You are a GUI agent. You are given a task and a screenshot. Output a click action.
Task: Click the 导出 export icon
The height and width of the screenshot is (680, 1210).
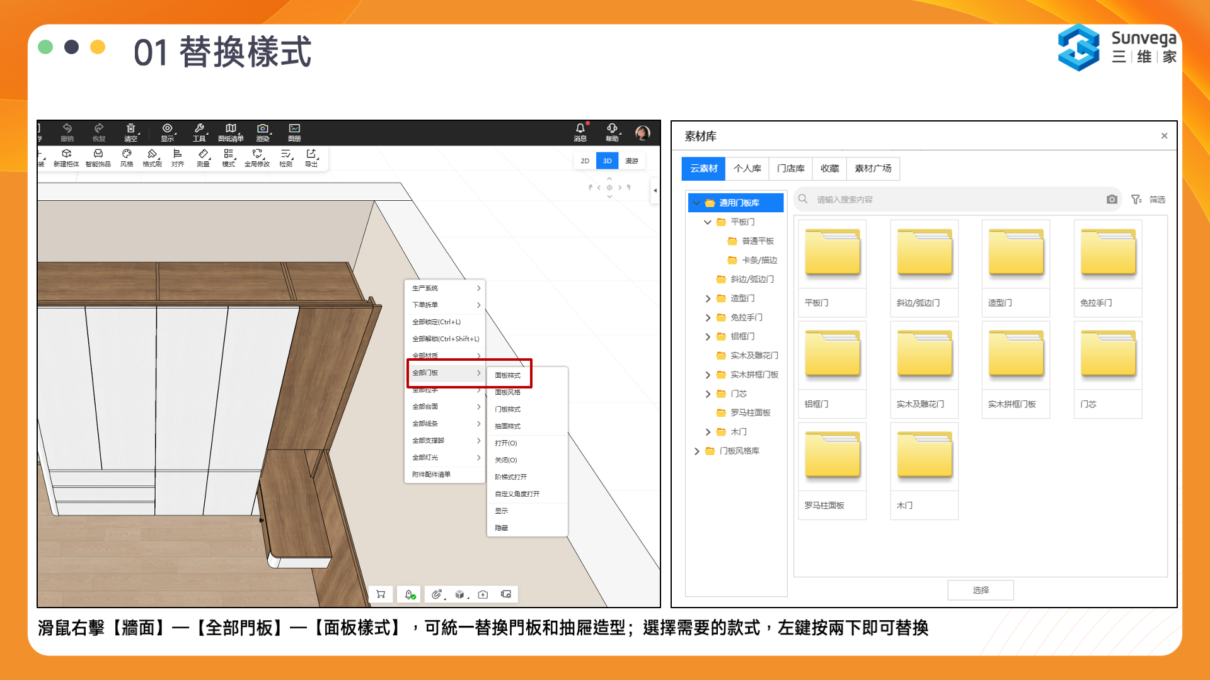point(311,154)
